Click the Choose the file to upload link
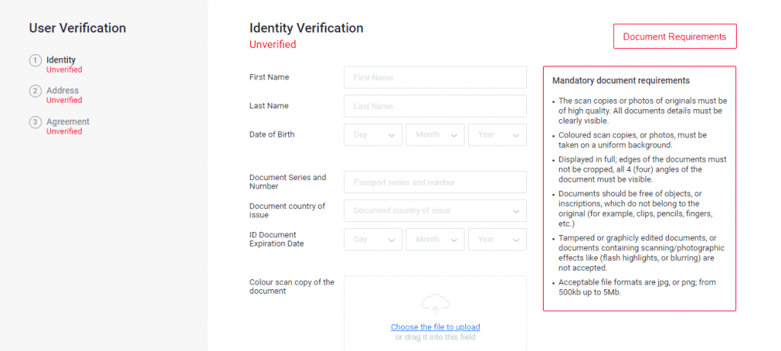The image size is (781, 351). 435,327
